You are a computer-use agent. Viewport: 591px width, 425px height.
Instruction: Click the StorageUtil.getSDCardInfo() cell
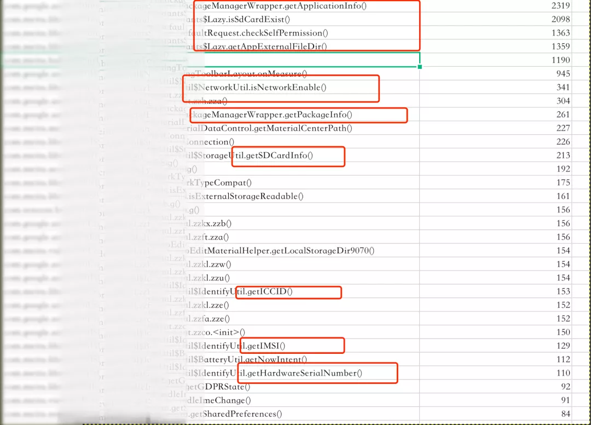coord(258,156)
